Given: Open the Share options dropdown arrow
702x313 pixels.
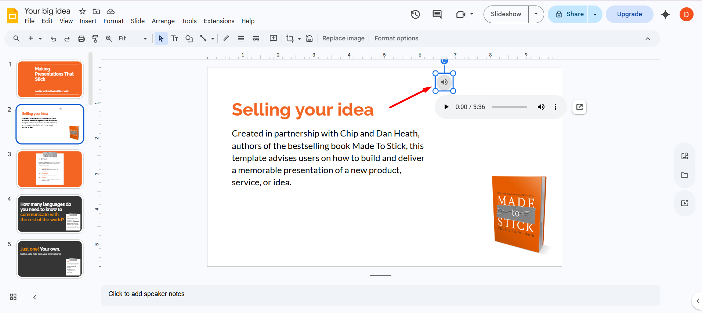Looking at the screenshot, I should tap(595, 14).
